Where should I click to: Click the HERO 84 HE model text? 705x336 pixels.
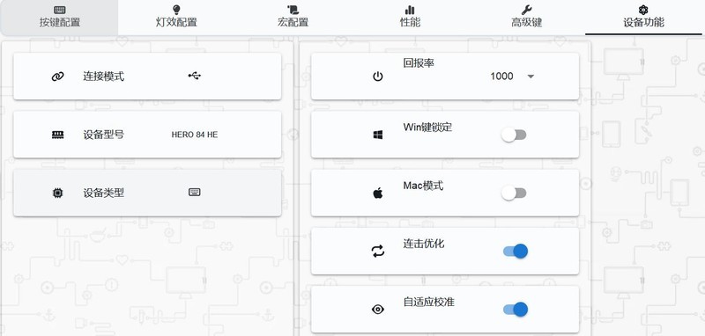(194, 135)
